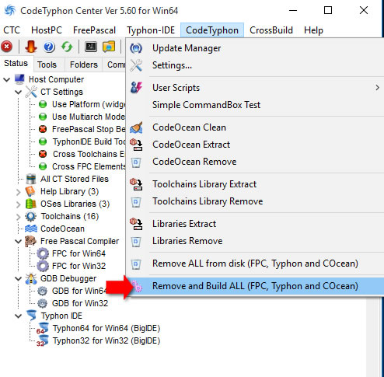Collapse the GDB Debugger node
The height and width of the screenshot is (377, 384).
tap(18, 279)
